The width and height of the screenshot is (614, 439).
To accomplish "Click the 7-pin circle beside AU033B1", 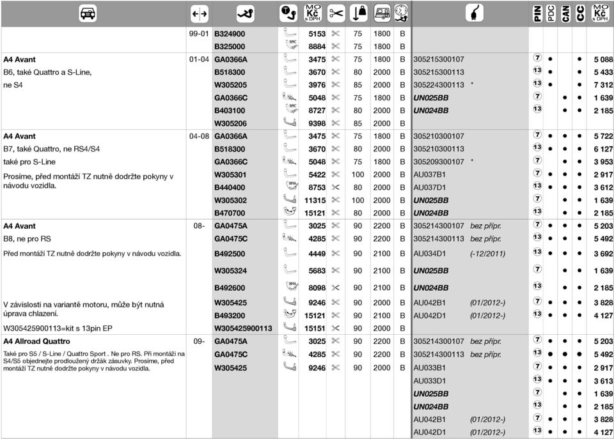I will point(537,366).
